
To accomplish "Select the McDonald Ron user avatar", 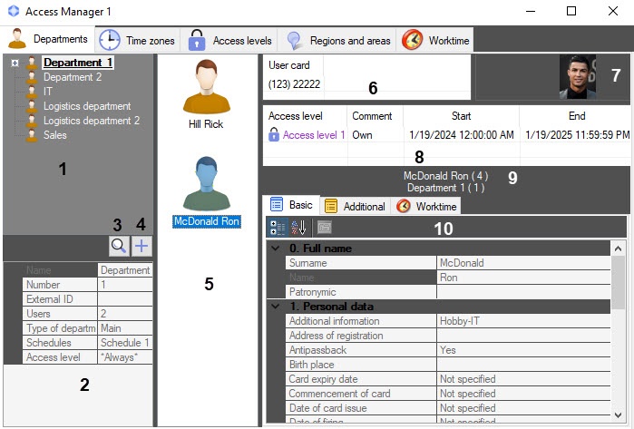I will coord(207,184).
